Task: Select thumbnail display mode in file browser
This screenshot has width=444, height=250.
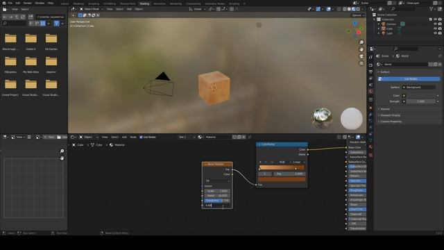Action: pyautogui.click(x=43, y=24)
